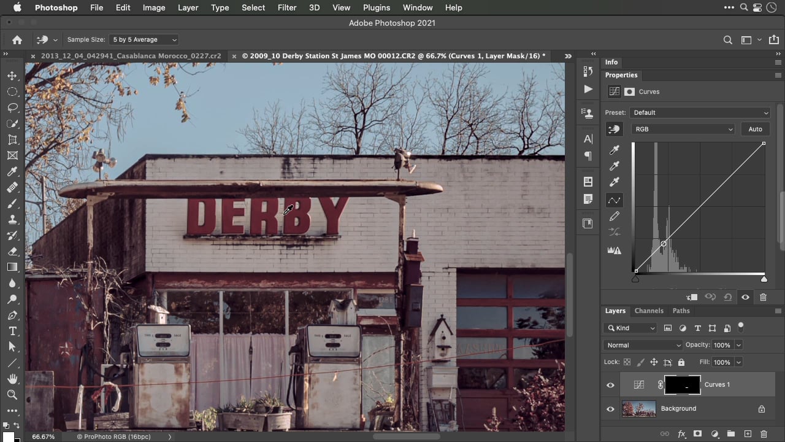The height and width of the screenshot is (442, 785).
Task: Adjust the white point input slider
Action: (764, 279)
